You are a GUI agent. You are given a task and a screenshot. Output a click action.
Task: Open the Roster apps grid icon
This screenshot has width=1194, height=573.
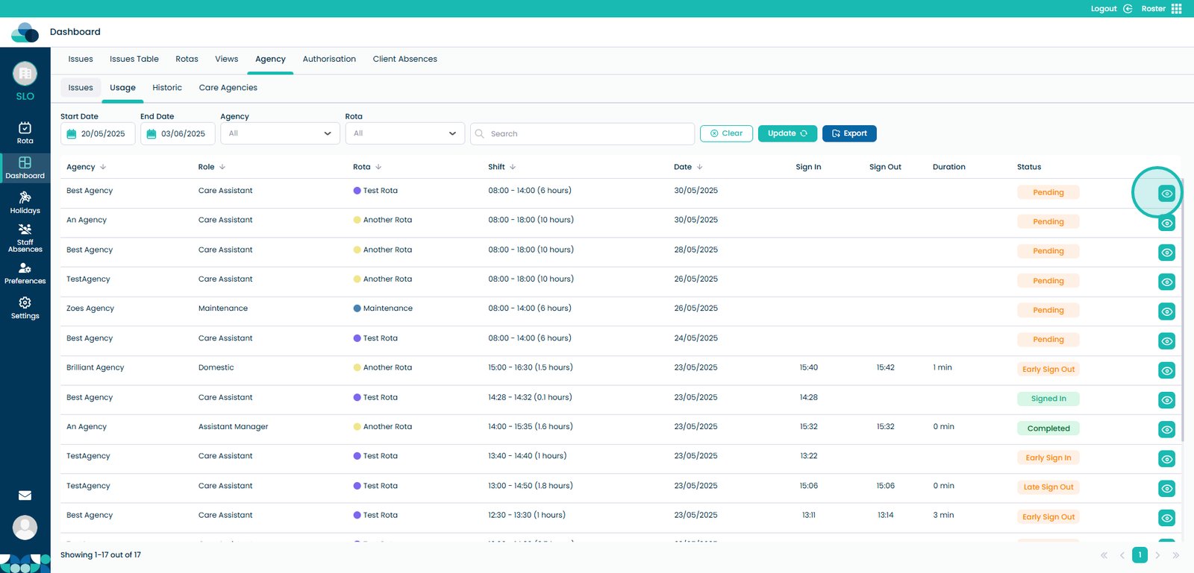point(1176,9)
